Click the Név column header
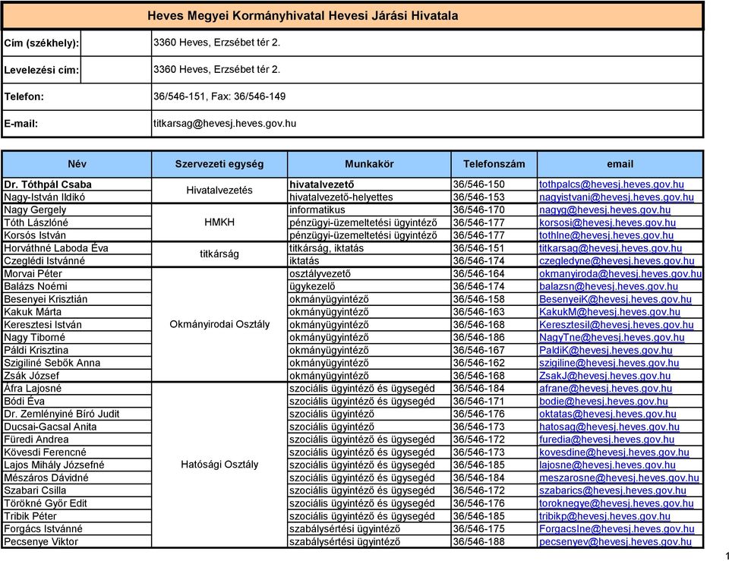This screenshot has height=561, width=729. click(77, 164)
